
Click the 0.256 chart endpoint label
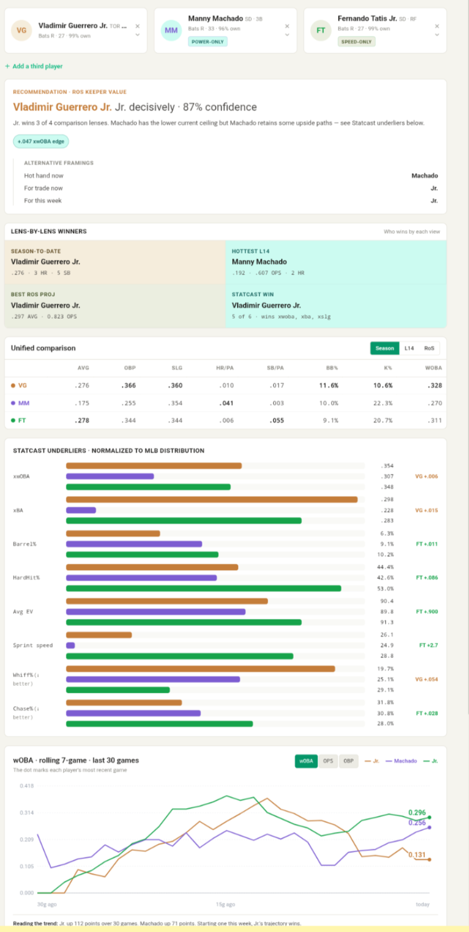point(417,823)
